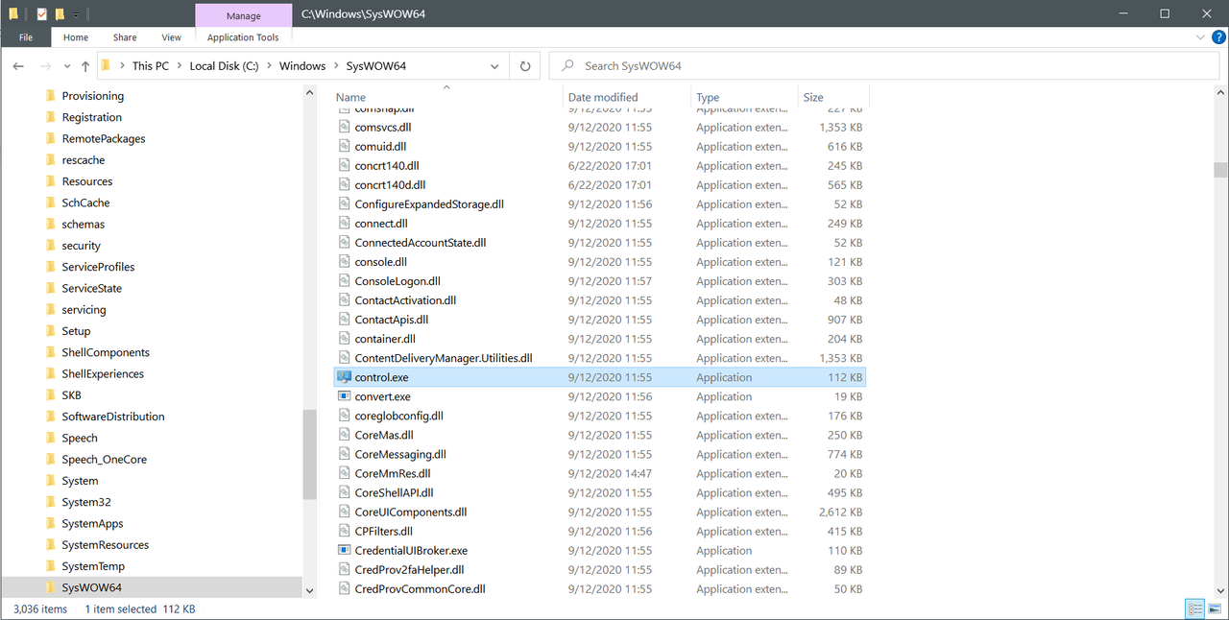This screenshot has height=620, width=1229.
Task: Click the comsvcs.dll file icon
Action: pos(345,127)
